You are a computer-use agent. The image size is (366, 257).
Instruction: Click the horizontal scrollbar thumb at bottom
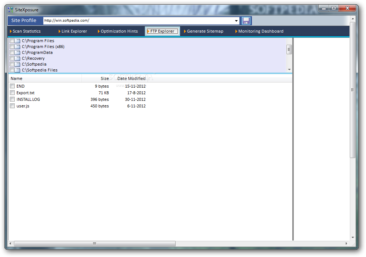click(x=95, y=243)
